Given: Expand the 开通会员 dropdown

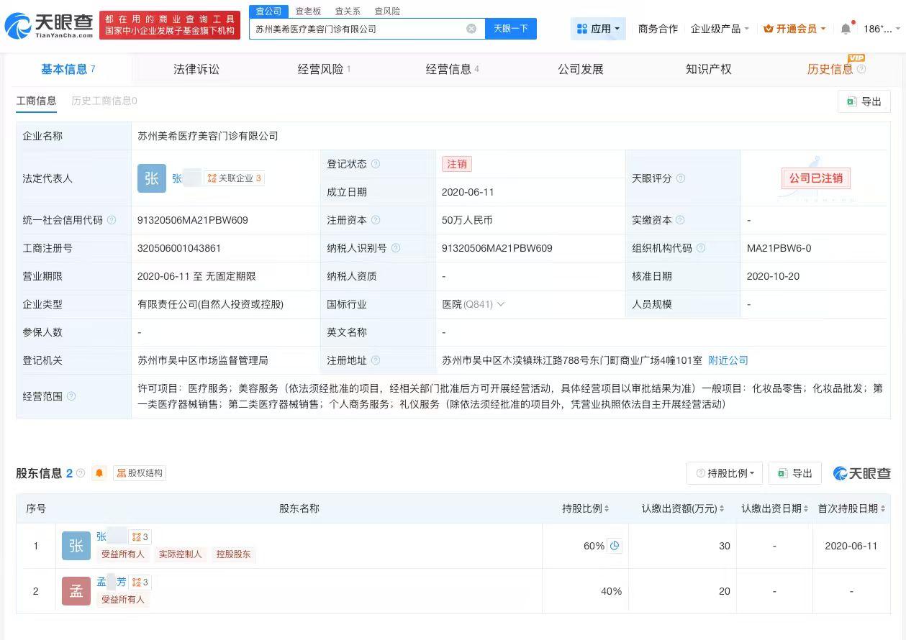Looking at the screenshot, I should click(795, 29).
